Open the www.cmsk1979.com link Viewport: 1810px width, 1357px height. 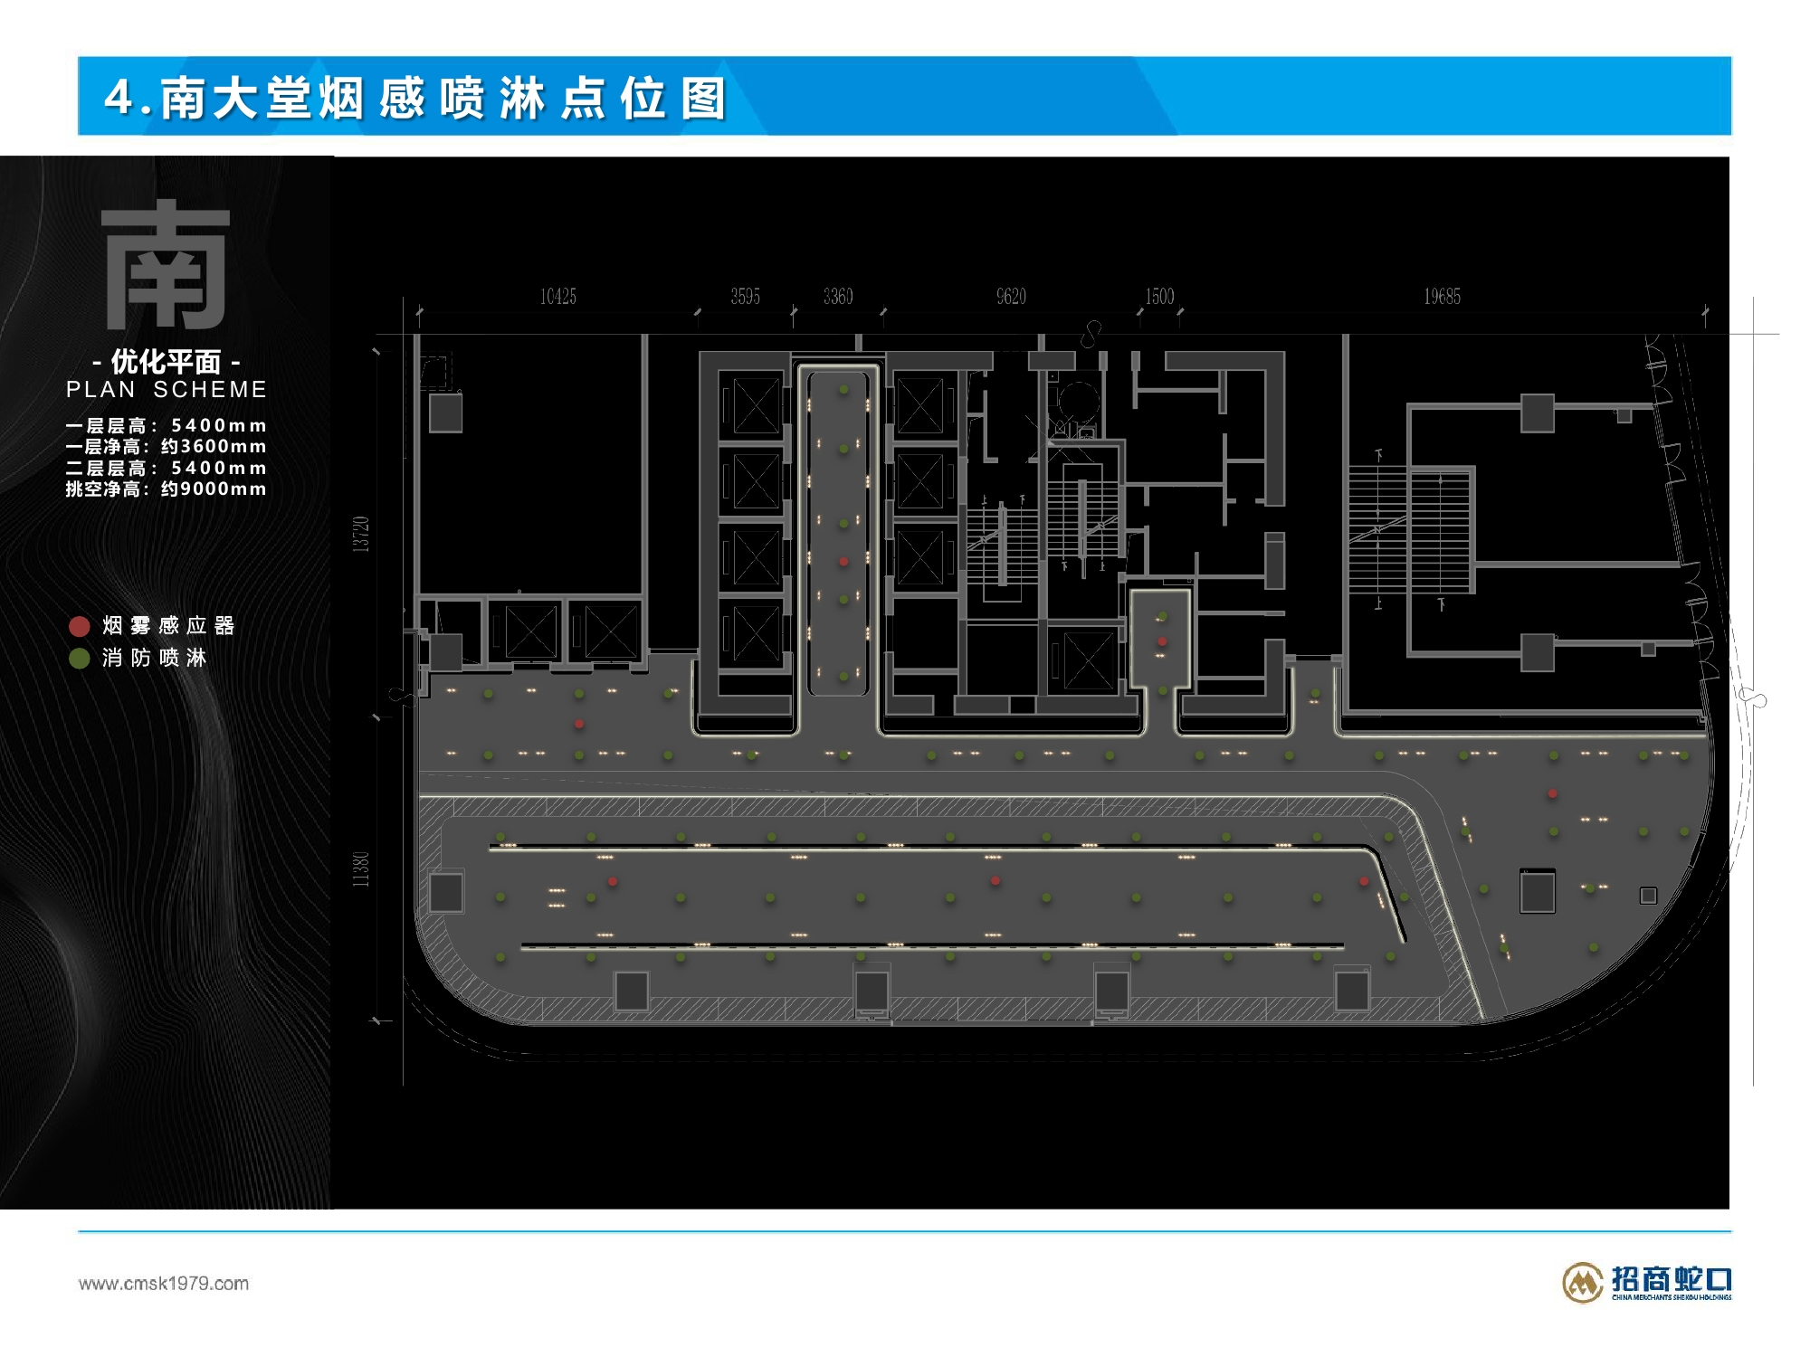coord(164,1283)
